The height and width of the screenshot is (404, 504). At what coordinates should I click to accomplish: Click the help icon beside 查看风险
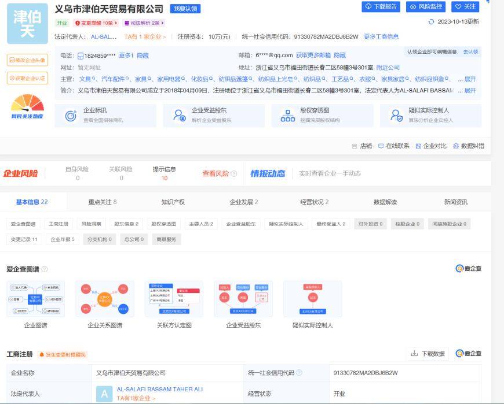point(234,174)
